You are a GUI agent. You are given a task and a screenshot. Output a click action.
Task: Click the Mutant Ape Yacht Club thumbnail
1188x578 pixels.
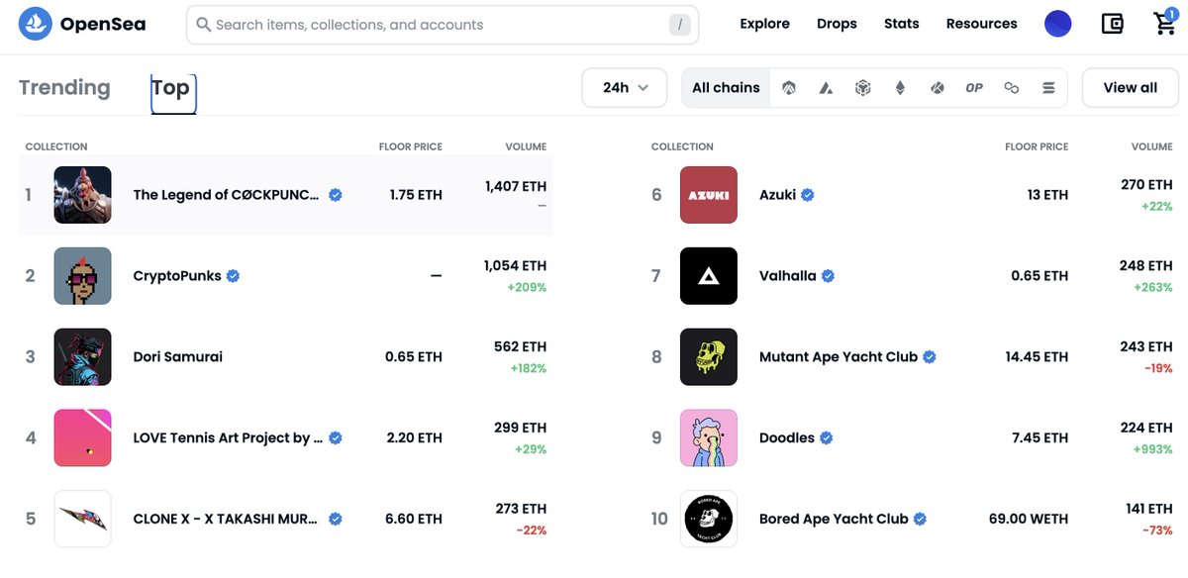pyautogui.click(x=709, y=356)
